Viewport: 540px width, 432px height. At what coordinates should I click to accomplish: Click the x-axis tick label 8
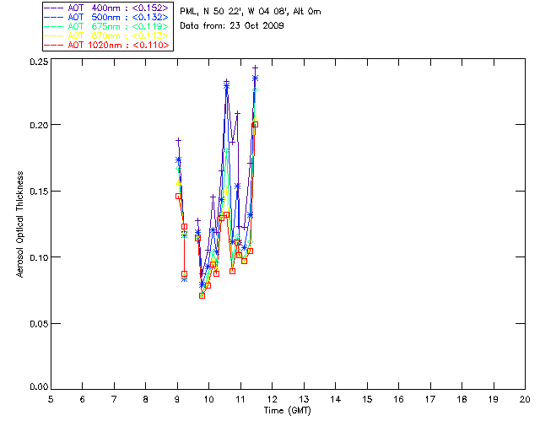coord(146,399)
